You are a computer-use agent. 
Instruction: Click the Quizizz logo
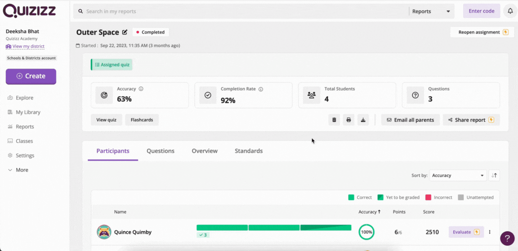[x=29, y=11]
